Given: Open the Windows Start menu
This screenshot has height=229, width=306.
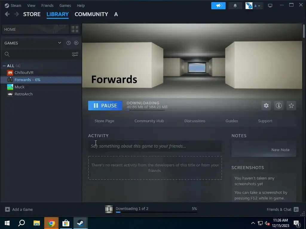Looking at the screenshot, I should [x=7, y=223].
